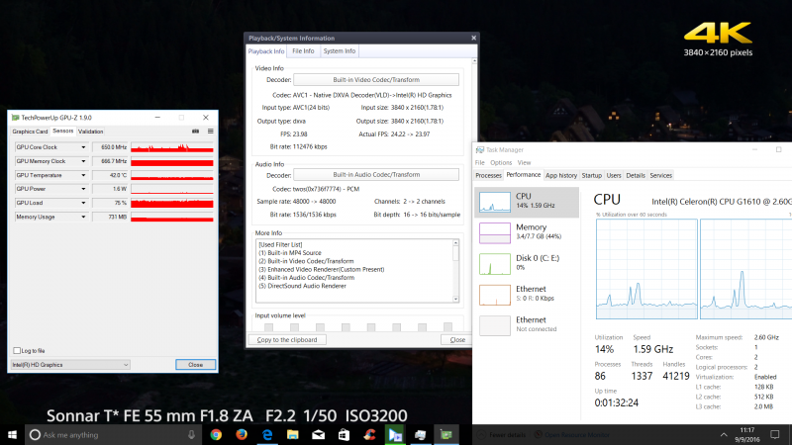Switch to the Details tab
The width and height of the screenshot is (792, 445).
coord(636,176)
